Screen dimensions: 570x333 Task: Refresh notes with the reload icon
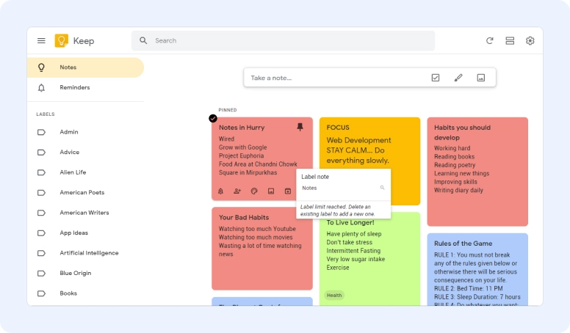(x=490, y=40)
